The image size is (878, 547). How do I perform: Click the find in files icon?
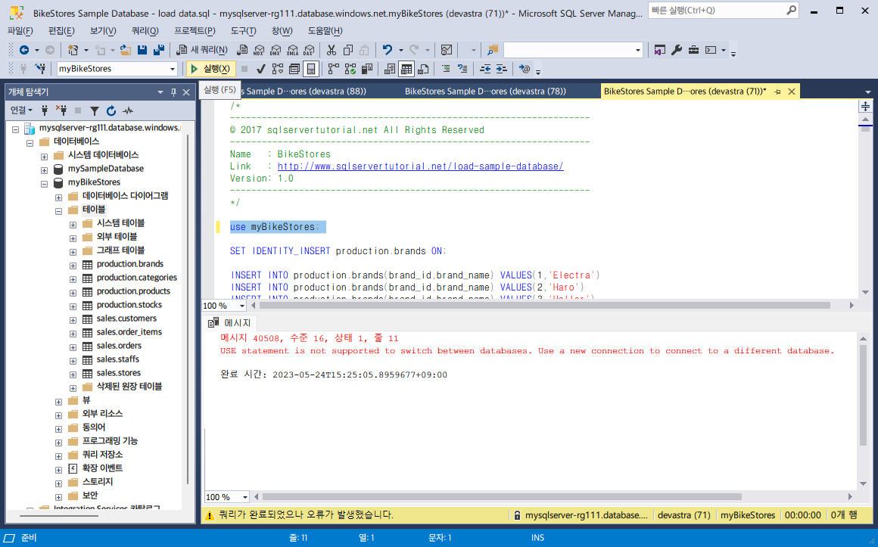point(492,51)
